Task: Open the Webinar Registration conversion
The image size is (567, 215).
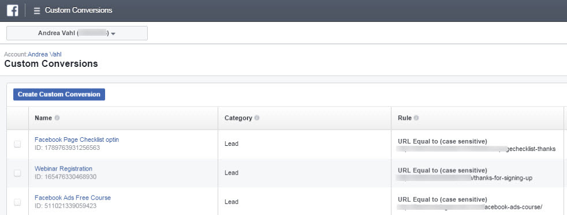Action: pyautogui.click(x=64, y=168)
